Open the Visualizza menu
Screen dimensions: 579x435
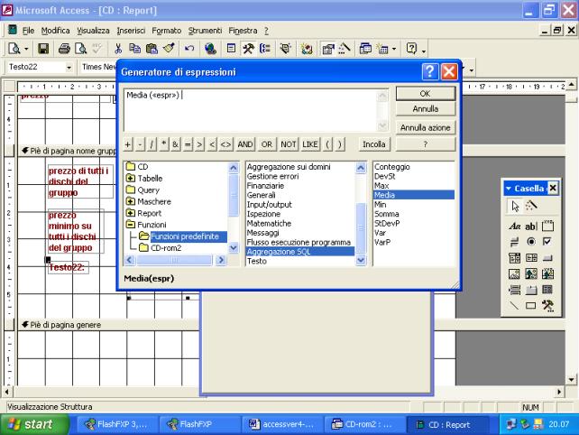tap(93, 31)
